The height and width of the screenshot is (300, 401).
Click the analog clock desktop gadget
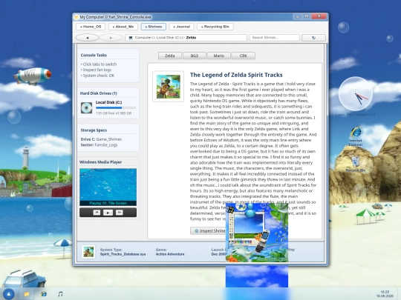[x=356, y=94]
